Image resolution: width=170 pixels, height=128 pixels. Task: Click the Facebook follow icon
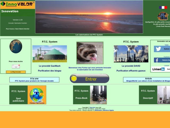[157, 60]
